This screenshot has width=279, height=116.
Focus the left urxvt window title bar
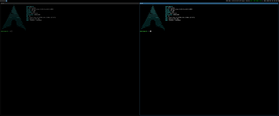click(x=69, y=3)
